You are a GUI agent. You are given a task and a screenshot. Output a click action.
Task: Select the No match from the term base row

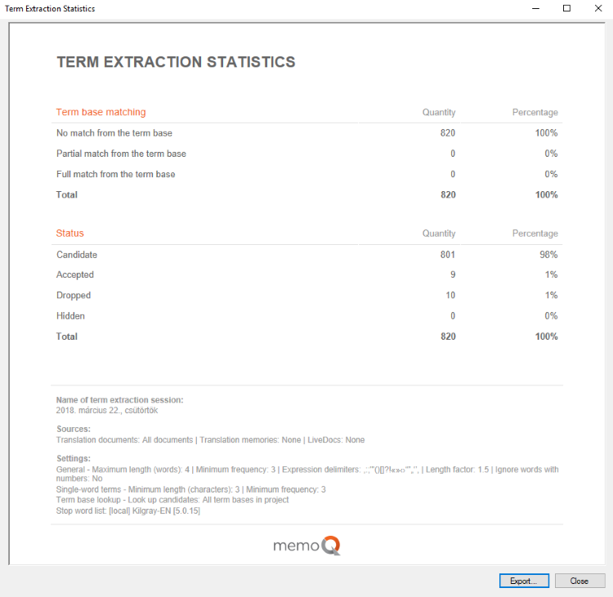[114, 133]
